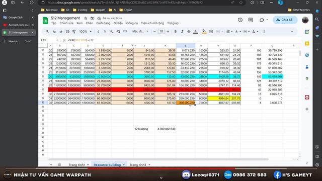The image size is (322, 181).
Task: Decrease decimal places in toolbar
Action: (x=112, y=32)
